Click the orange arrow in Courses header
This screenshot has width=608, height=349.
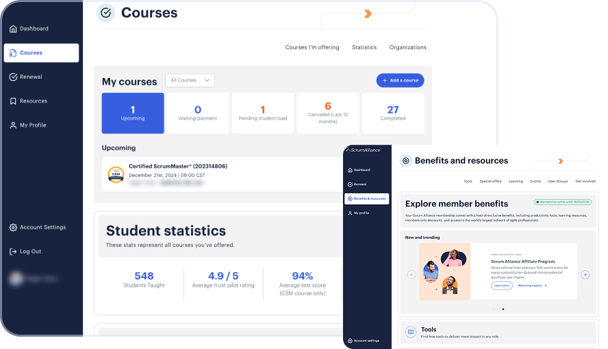click(368, 14)
